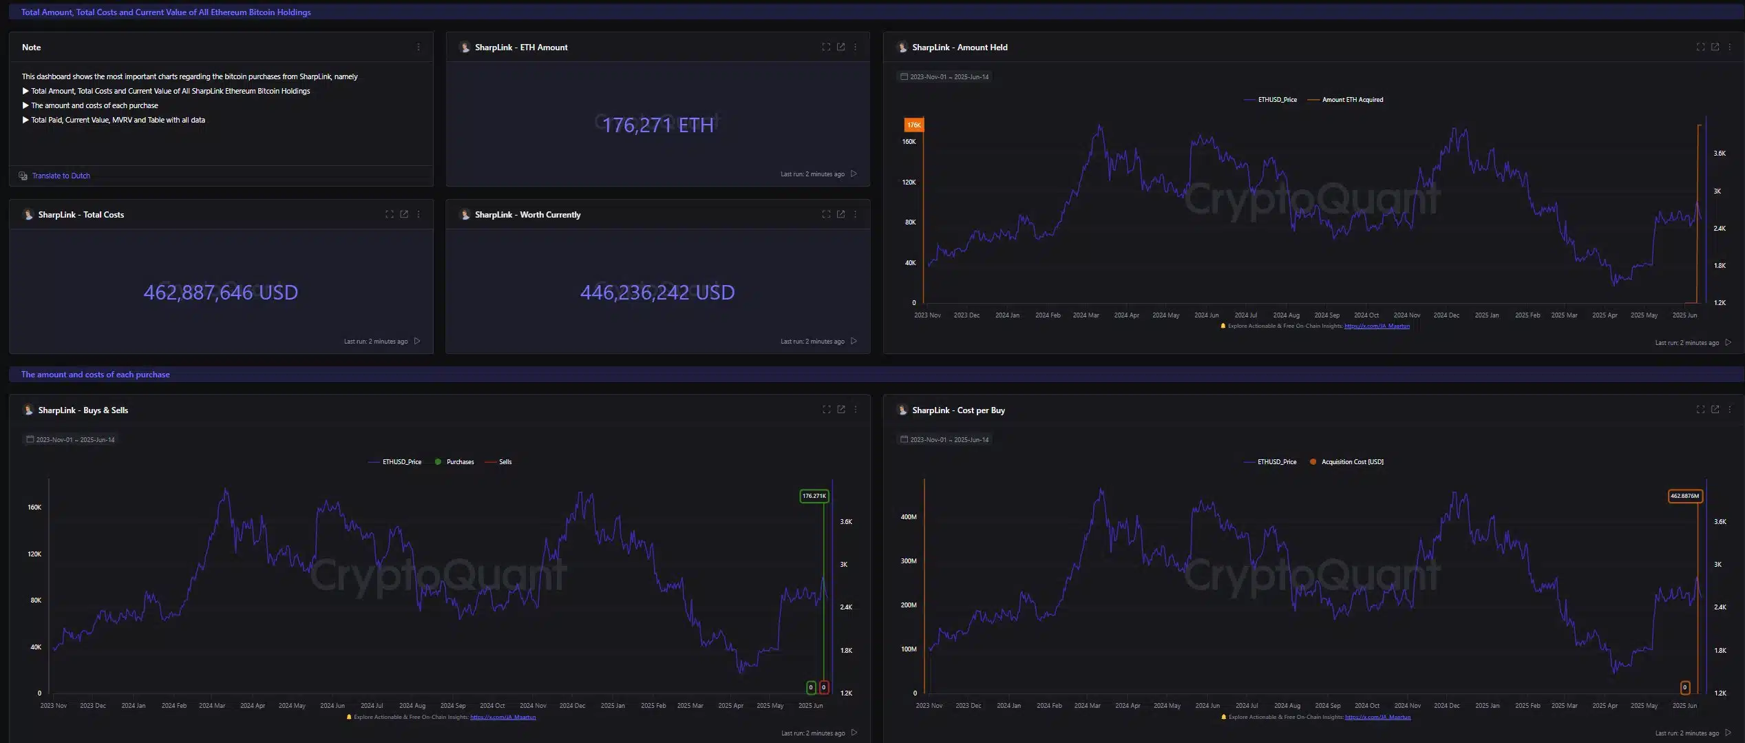
Task: Toggle Amount ETH Acquired series in legend
Action: point(1345,100)
